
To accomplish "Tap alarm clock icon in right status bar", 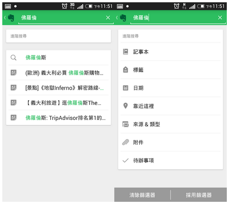I will click(177, 6).
